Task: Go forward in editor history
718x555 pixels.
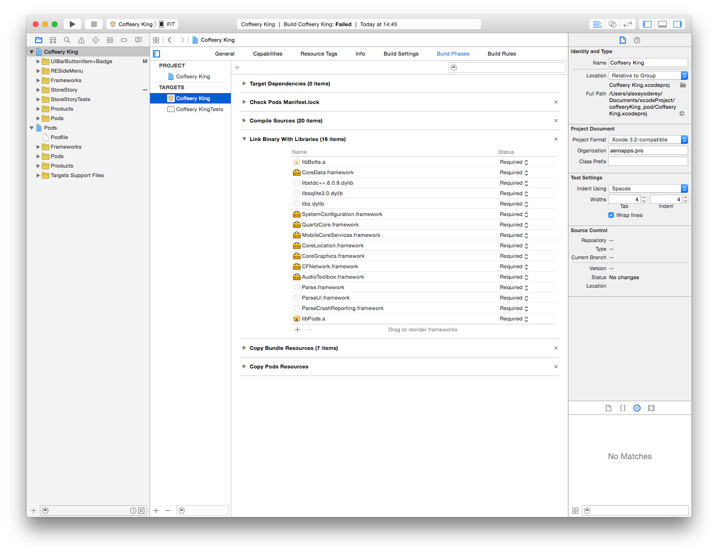Action: point(182,40)
